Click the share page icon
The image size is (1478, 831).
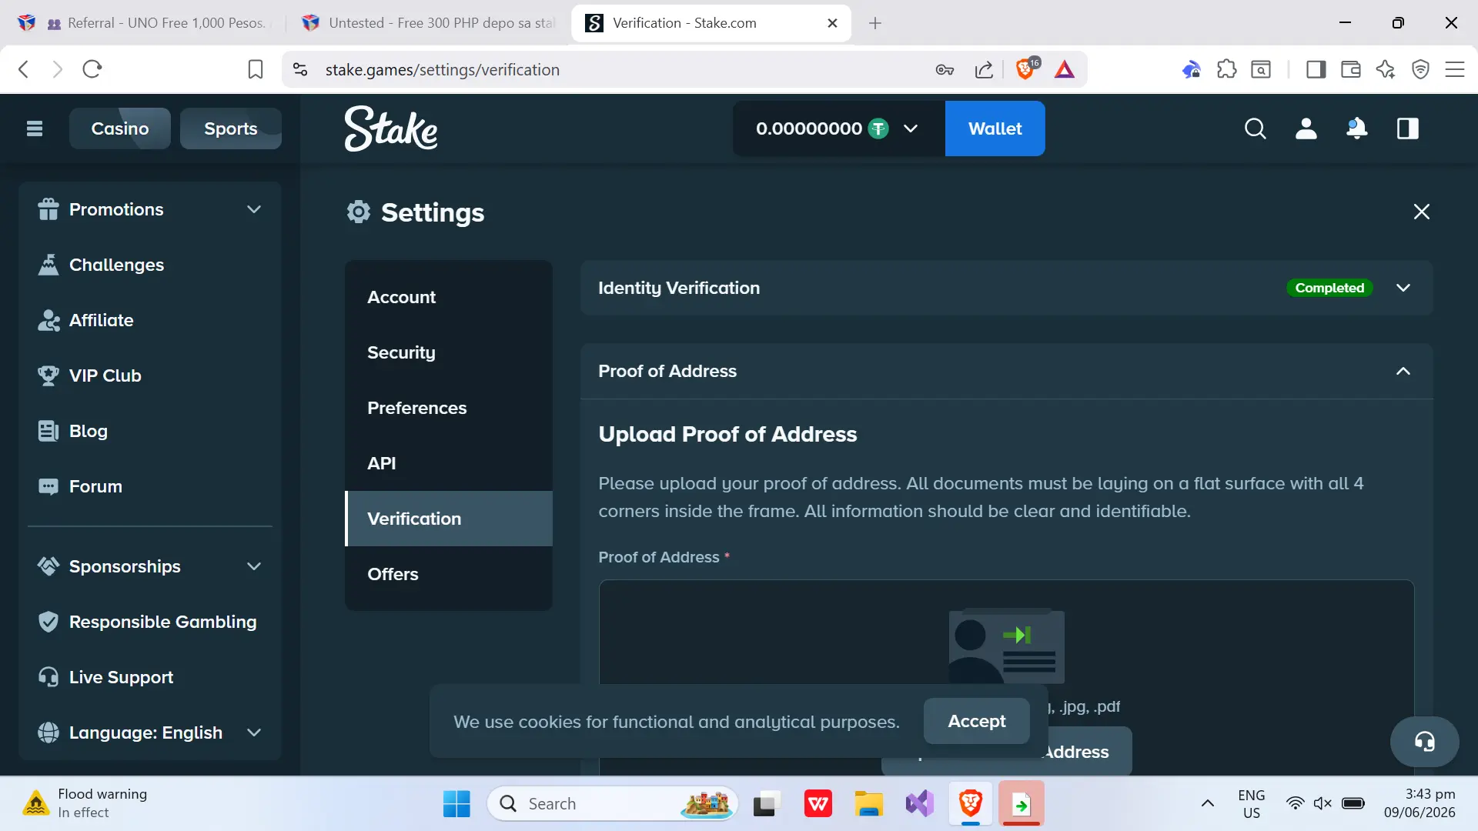point(984,69)
